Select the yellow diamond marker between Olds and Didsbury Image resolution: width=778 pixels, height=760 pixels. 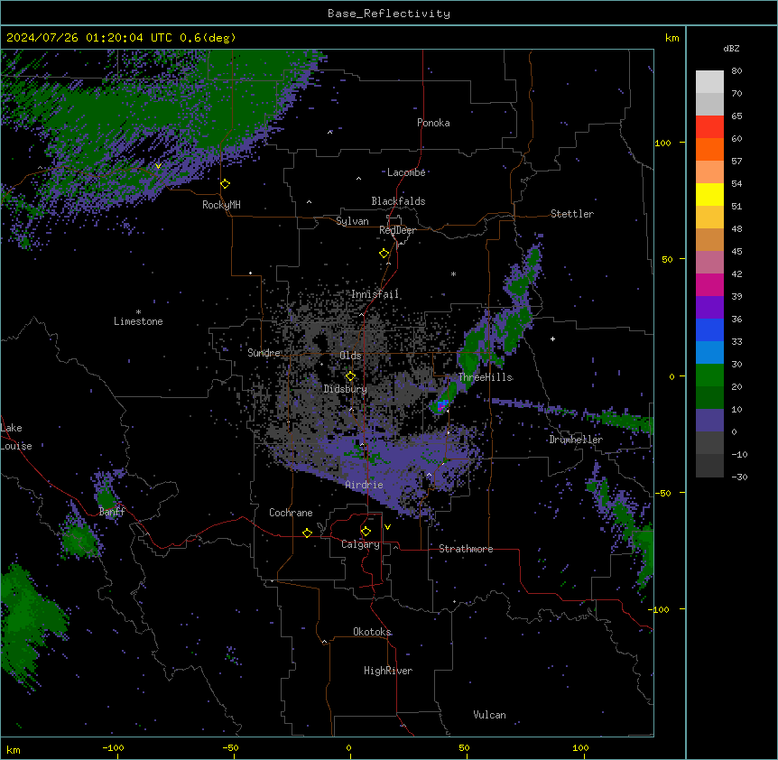350,376
